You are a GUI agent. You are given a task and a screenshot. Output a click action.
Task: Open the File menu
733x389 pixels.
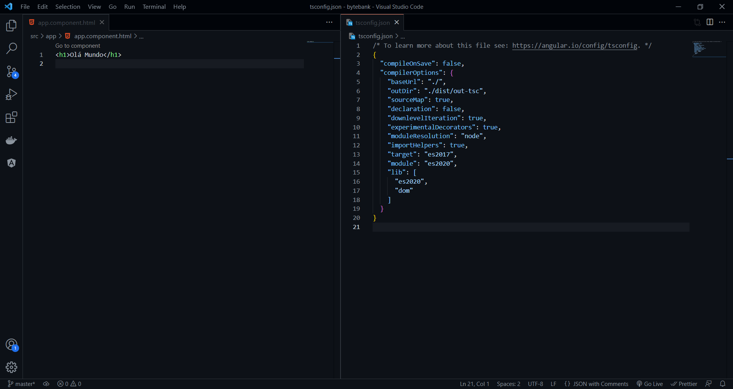[x=25, y=7]
